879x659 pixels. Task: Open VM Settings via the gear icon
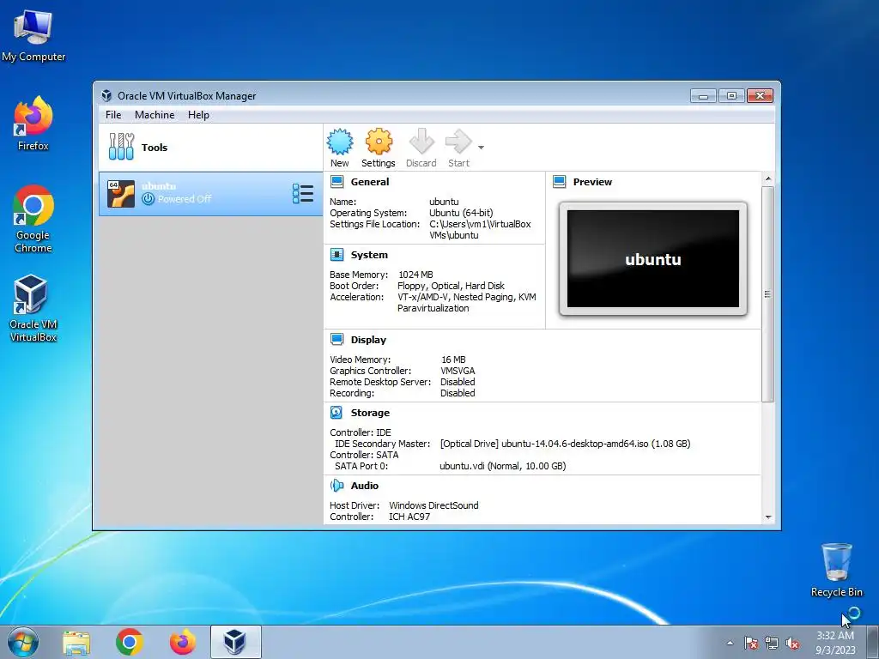pos(379,142)
